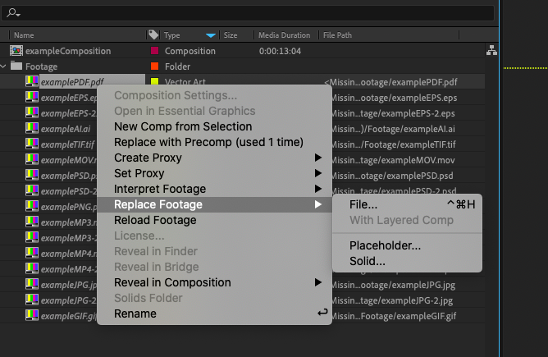The image size is (548, 357).
Task: Click the Footage folder icon
Action: [16, 66]
